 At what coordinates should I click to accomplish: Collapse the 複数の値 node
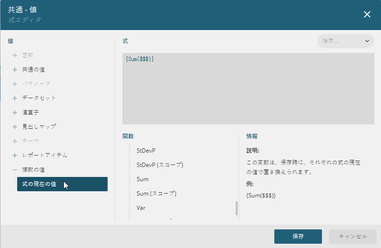pyautogui.click(x=15, y=170)
